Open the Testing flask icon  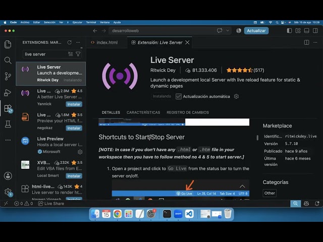tap(8, 125)
